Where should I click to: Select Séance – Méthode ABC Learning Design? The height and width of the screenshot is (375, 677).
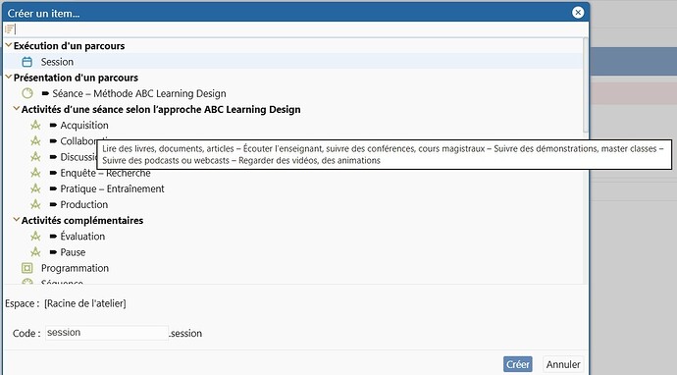coord(139,94)
